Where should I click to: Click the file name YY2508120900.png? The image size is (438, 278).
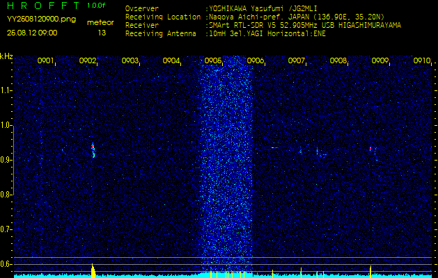pos(41,19)
